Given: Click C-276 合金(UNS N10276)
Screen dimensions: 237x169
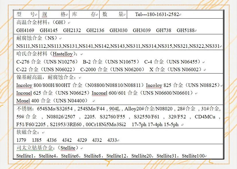Looking at the screenshot, I should click(x=47, y=62).
